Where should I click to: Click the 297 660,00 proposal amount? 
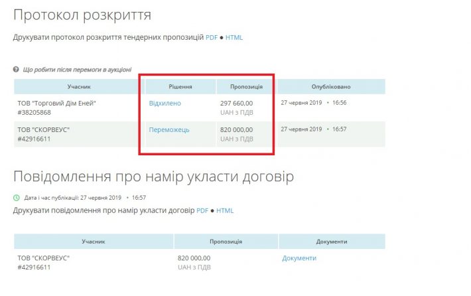coord(236,104)
